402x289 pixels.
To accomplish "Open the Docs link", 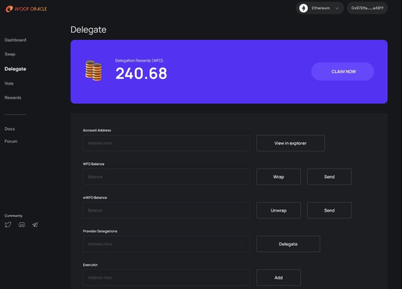I will click(x=9, y=129).
